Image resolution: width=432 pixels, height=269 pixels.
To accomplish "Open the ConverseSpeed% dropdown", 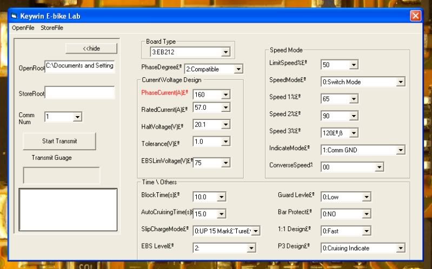I will (x=380, y=167).
